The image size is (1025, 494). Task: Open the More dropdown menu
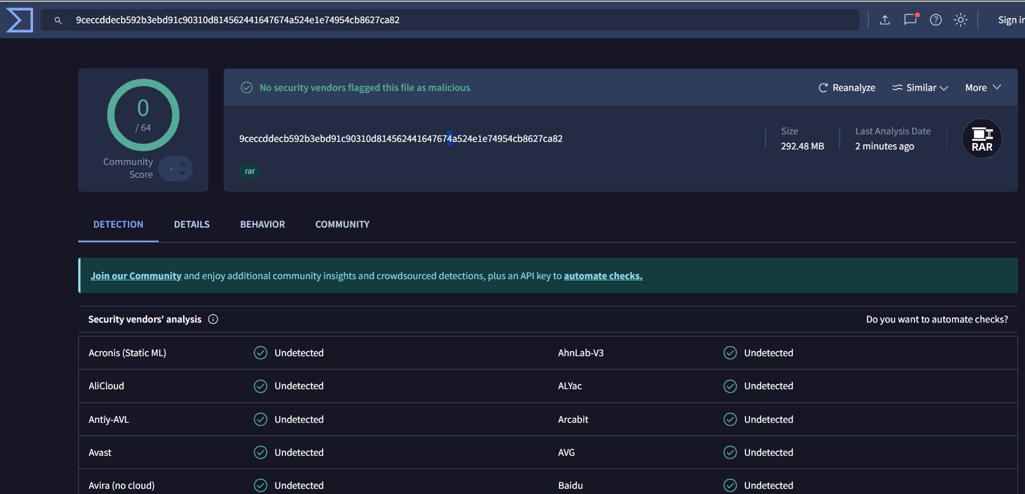[x=983, y=87]
